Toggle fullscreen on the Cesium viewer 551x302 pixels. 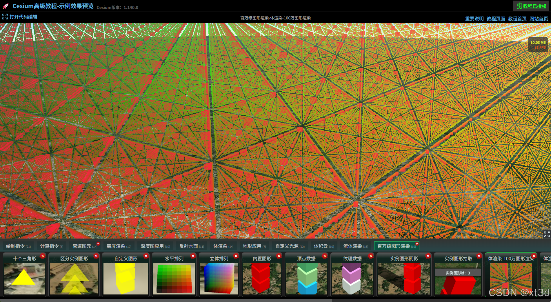[547, 234]
